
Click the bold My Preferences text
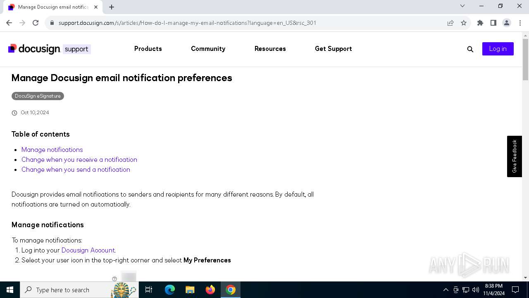[207, 260]
